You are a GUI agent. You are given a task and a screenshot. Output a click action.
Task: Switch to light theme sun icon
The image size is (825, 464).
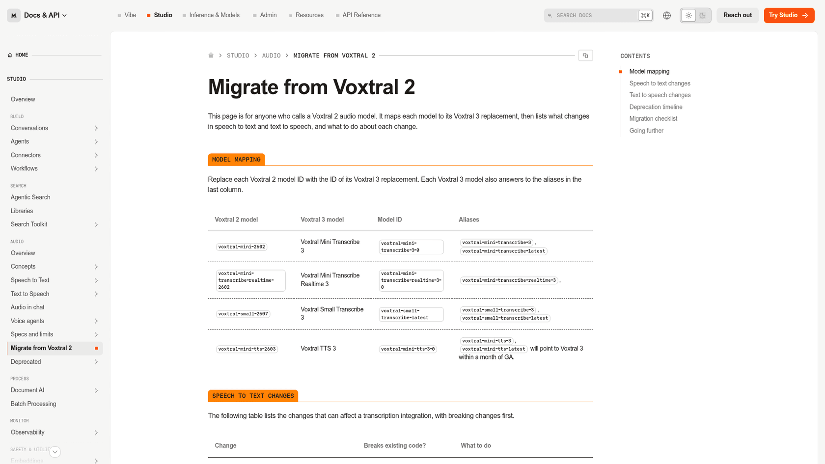coord(688,15)
